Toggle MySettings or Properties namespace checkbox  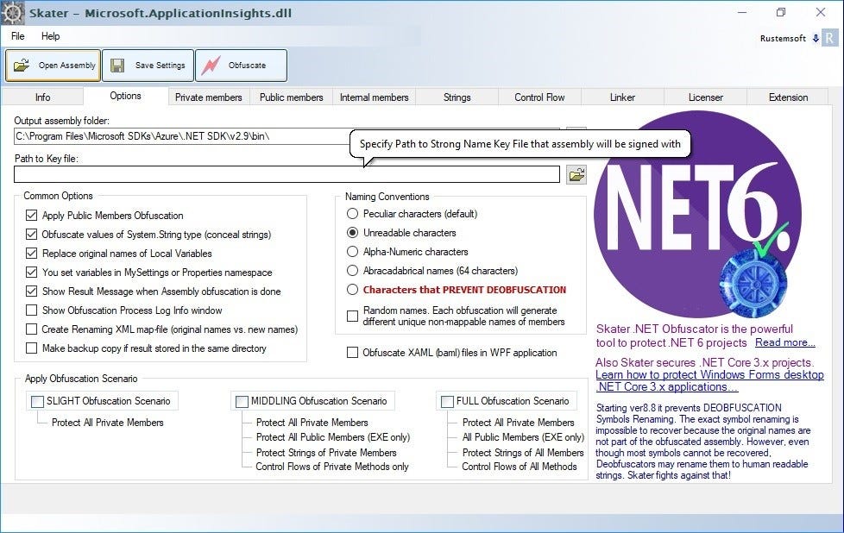pyautogui.click(x=32, y=273)
